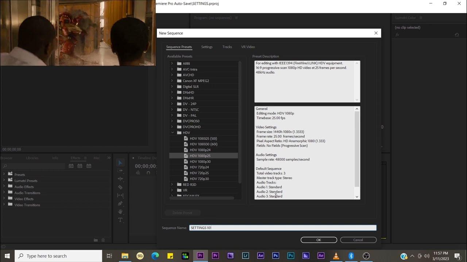
Task: Open the Sequence Presets tab
Action: point(179,47)
